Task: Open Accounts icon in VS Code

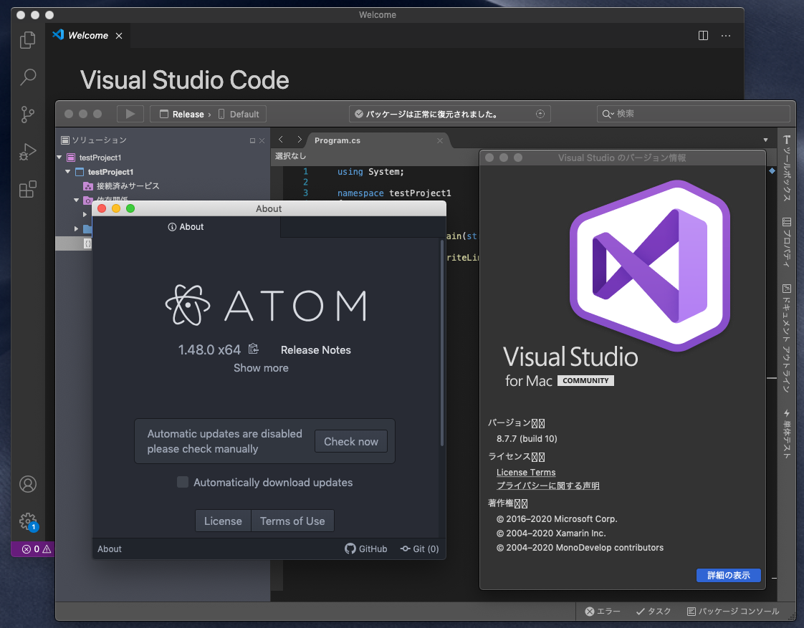Action: 28,484
